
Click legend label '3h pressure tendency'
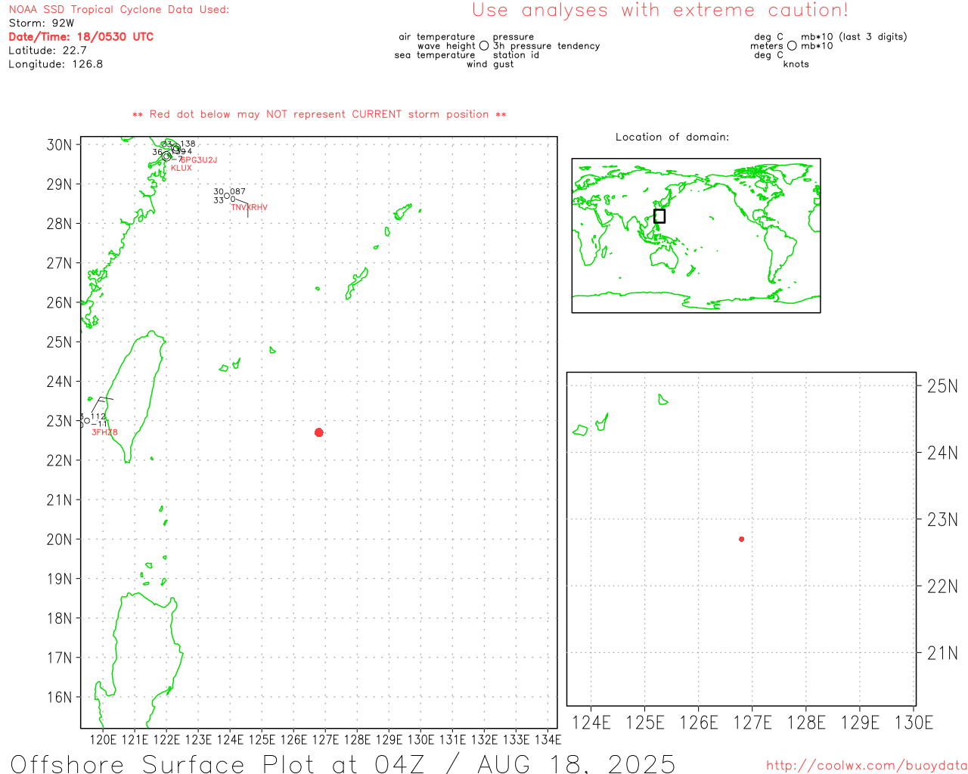(547, 46)
